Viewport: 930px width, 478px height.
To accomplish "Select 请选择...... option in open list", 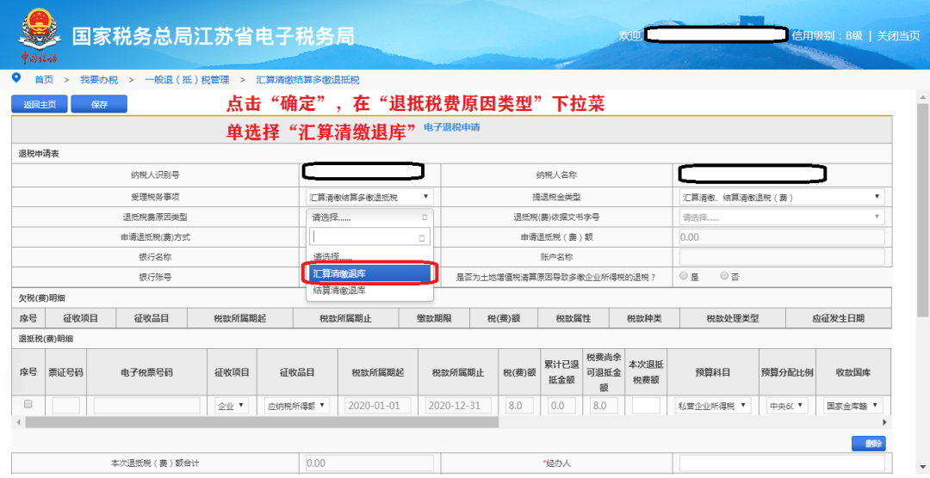I will 369,257.
